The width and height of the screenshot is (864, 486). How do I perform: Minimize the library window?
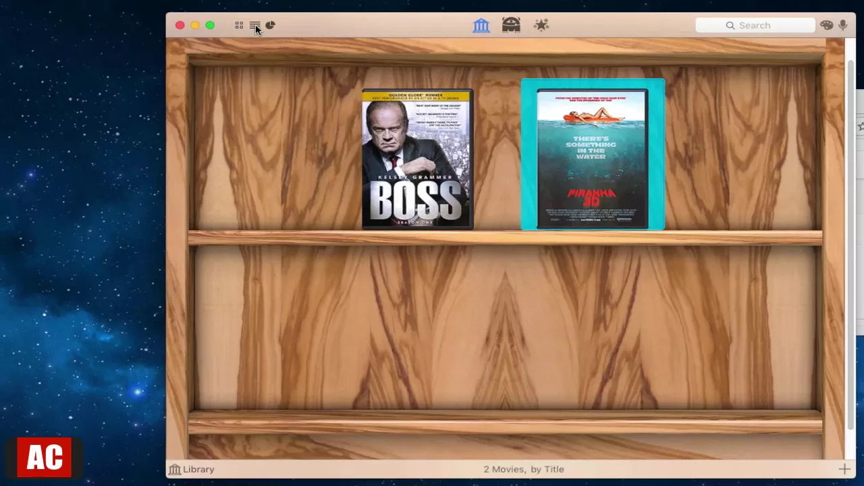coord(195,26)
